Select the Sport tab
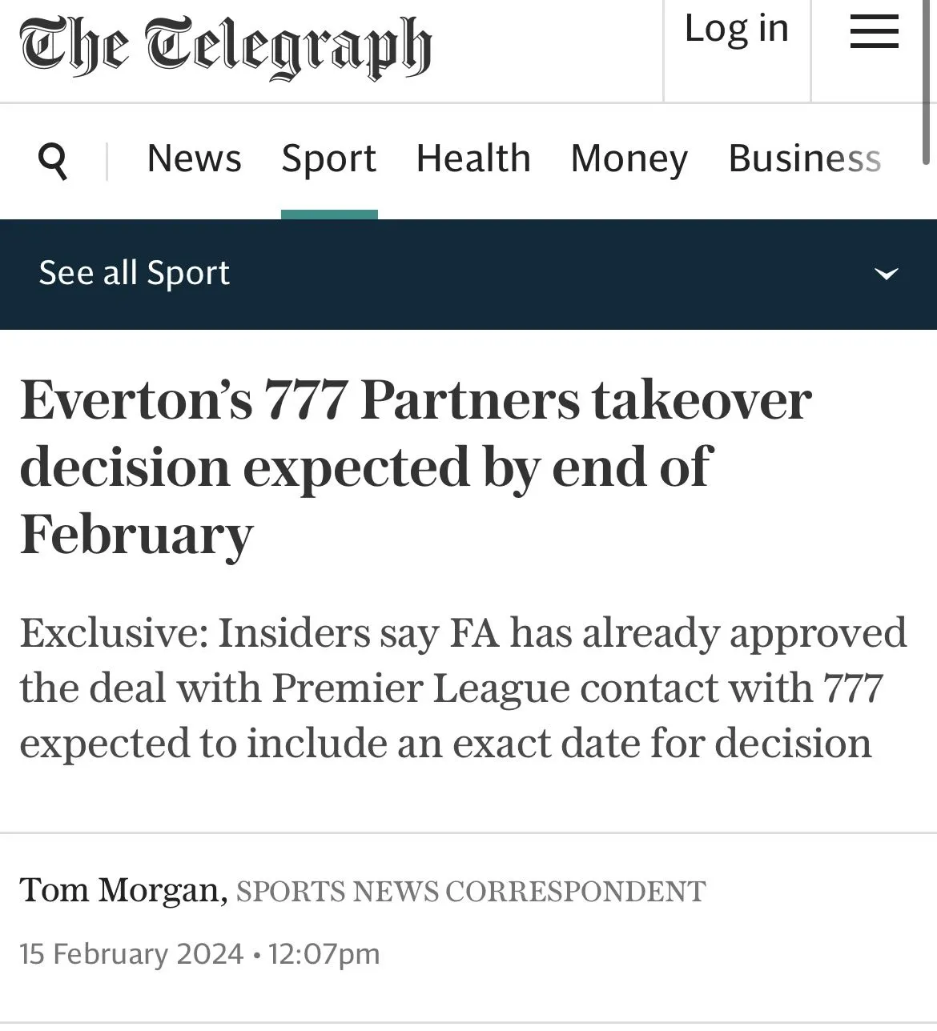 328,158
